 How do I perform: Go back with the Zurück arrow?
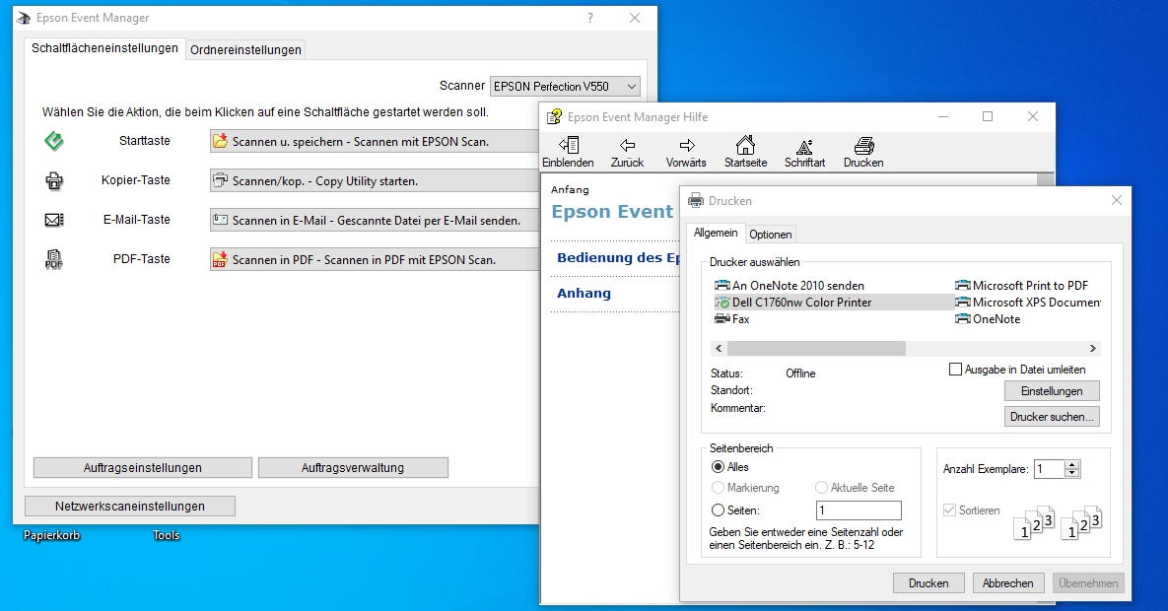(x=627, y=145)
